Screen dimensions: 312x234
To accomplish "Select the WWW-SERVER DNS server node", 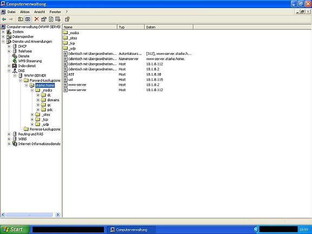I will click(x=35, y=76).
